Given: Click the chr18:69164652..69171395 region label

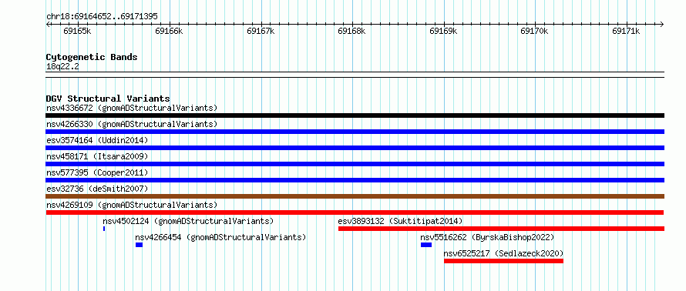Looking at the screenshot, I should (x=102, y=17).
